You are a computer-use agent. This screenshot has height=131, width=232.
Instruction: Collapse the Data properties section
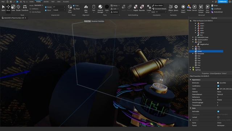tap(191, 108)
